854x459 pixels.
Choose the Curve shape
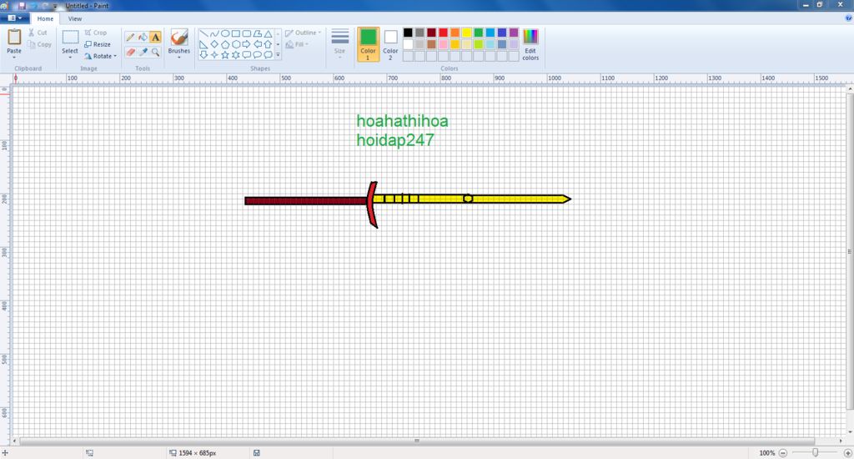click(214, 33)
